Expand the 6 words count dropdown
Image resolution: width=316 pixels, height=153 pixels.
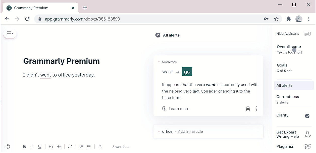121,147
